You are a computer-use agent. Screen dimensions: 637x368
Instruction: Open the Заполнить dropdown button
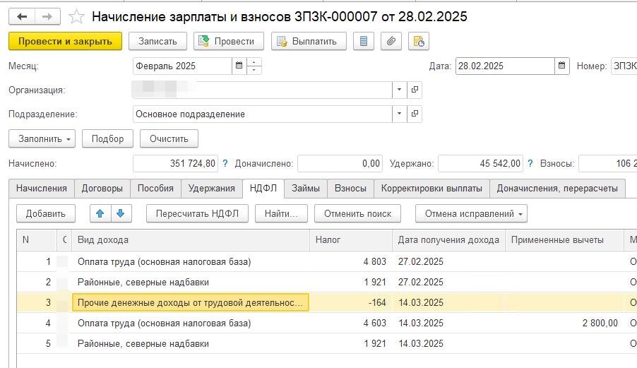click(x=42, y=139)
